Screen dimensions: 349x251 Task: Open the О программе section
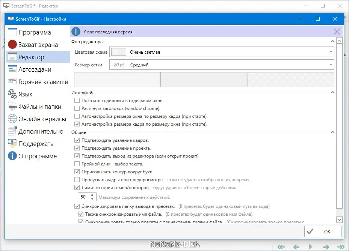38,156
